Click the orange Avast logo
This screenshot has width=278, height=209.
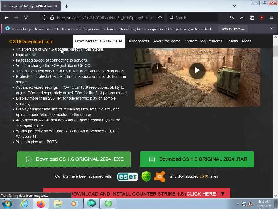(160, 176)
